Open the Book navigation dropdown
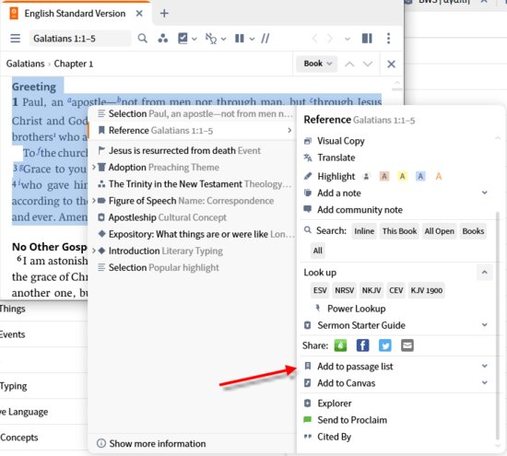 click(317, 64)
